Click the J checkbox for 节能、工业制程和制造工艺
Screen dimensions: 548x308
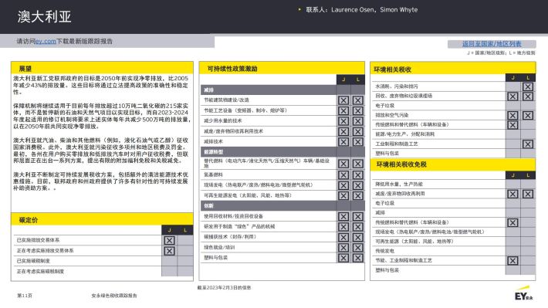(x=512, y=261)
